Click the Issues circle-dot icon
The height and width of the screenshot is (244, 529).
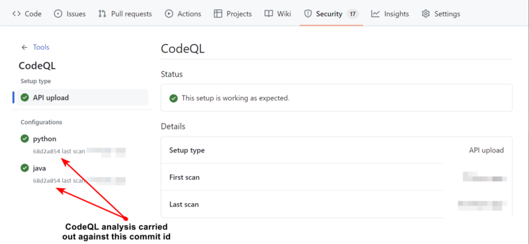(x=58, y=14)
